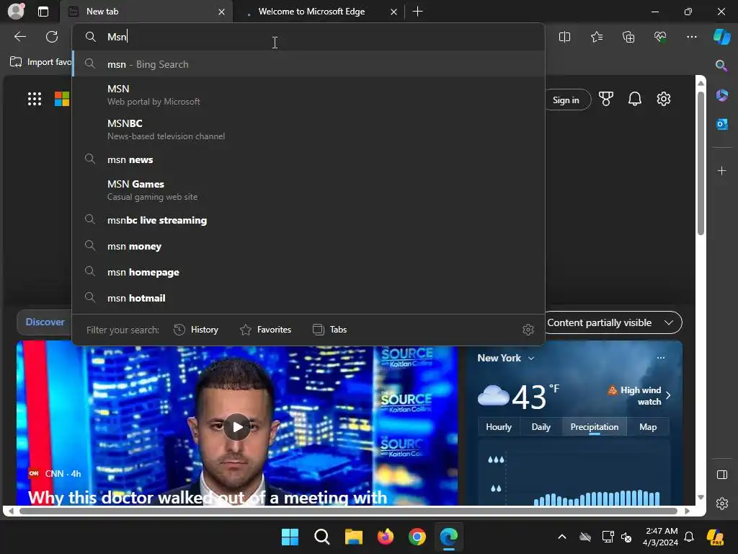Launch File Explorer from taskbar
The image size is (738, 554).
click(353, 537)
